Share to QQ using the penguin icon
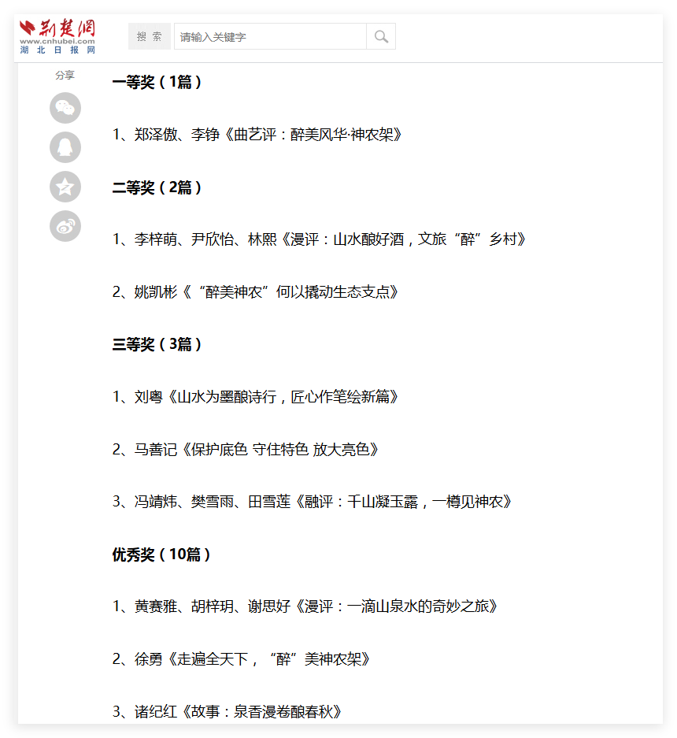677x738 pixels. (x=65, y=147)
